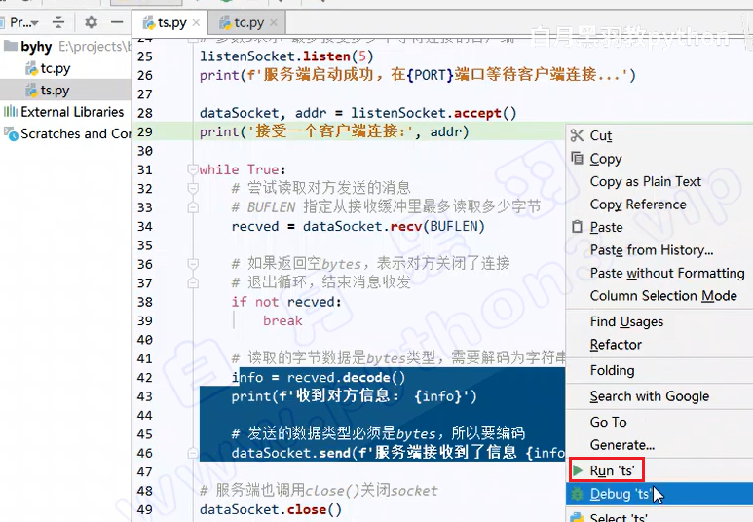Select ts.py in the project tree
Screen dimensions: 753x522
[55, 91]
